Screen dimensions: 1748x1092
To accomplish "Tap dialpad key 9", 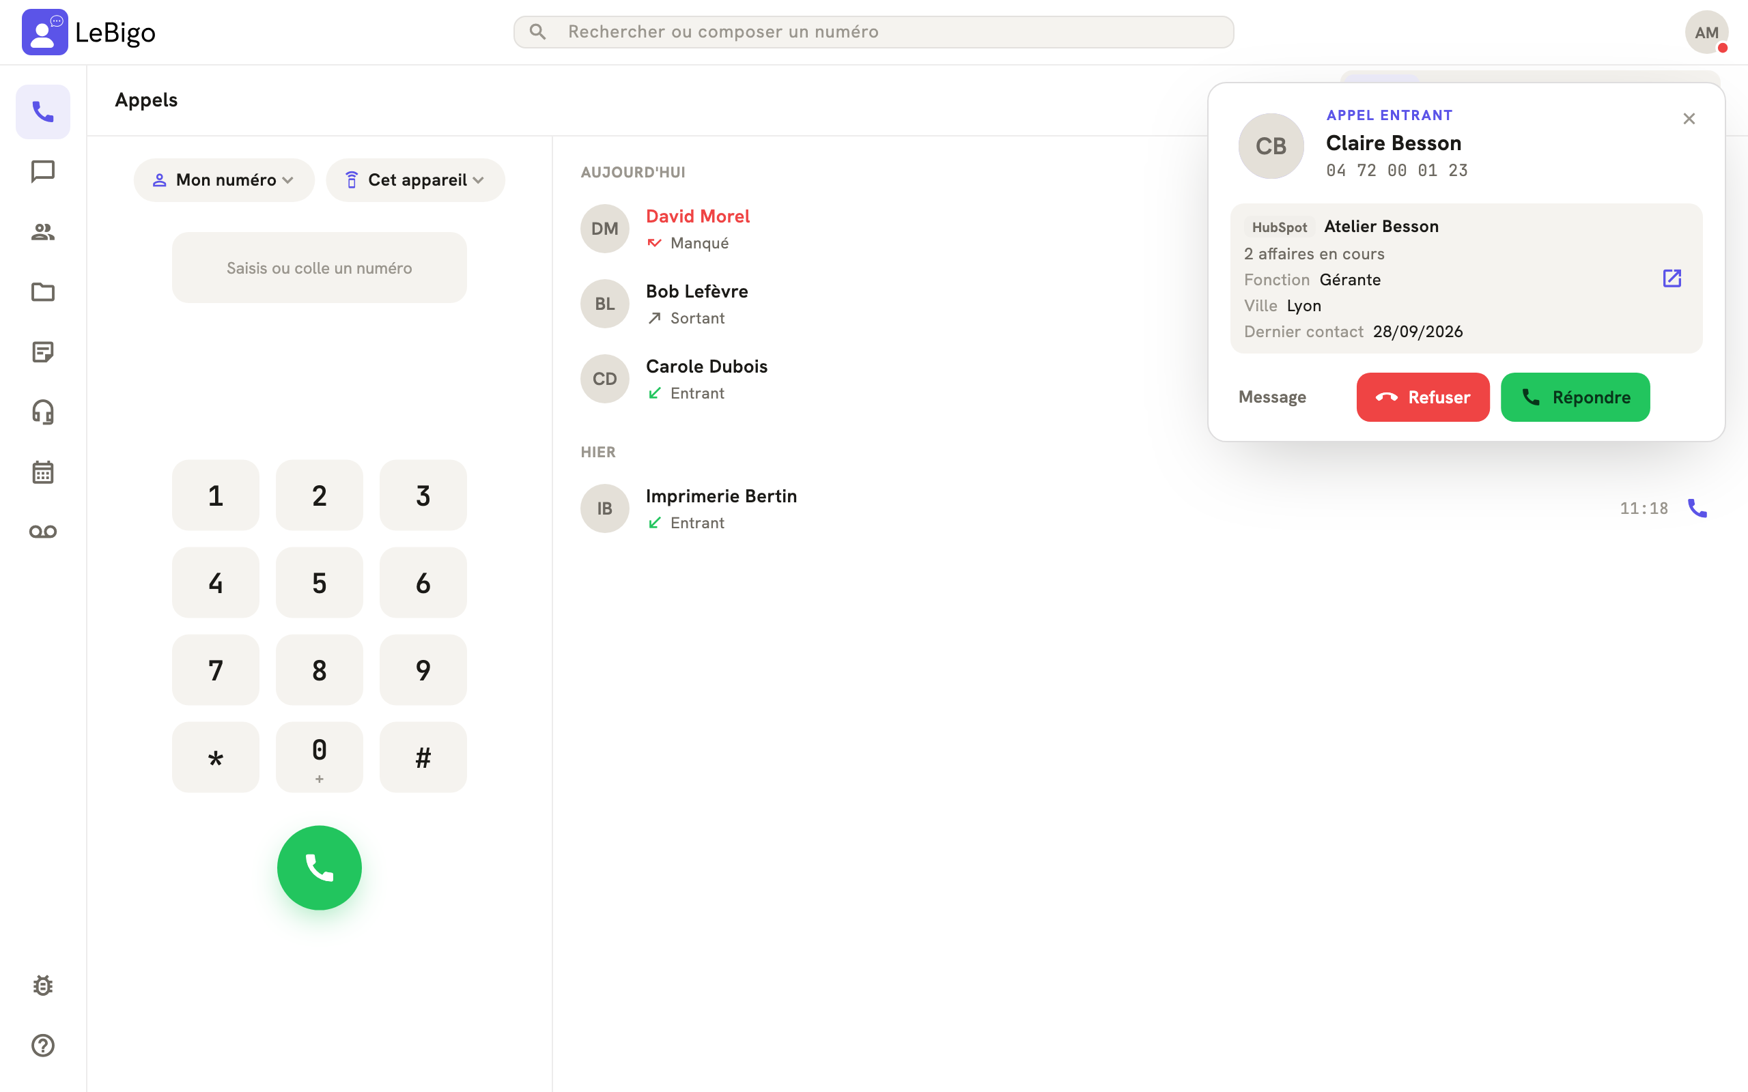I will click(423, 670).
